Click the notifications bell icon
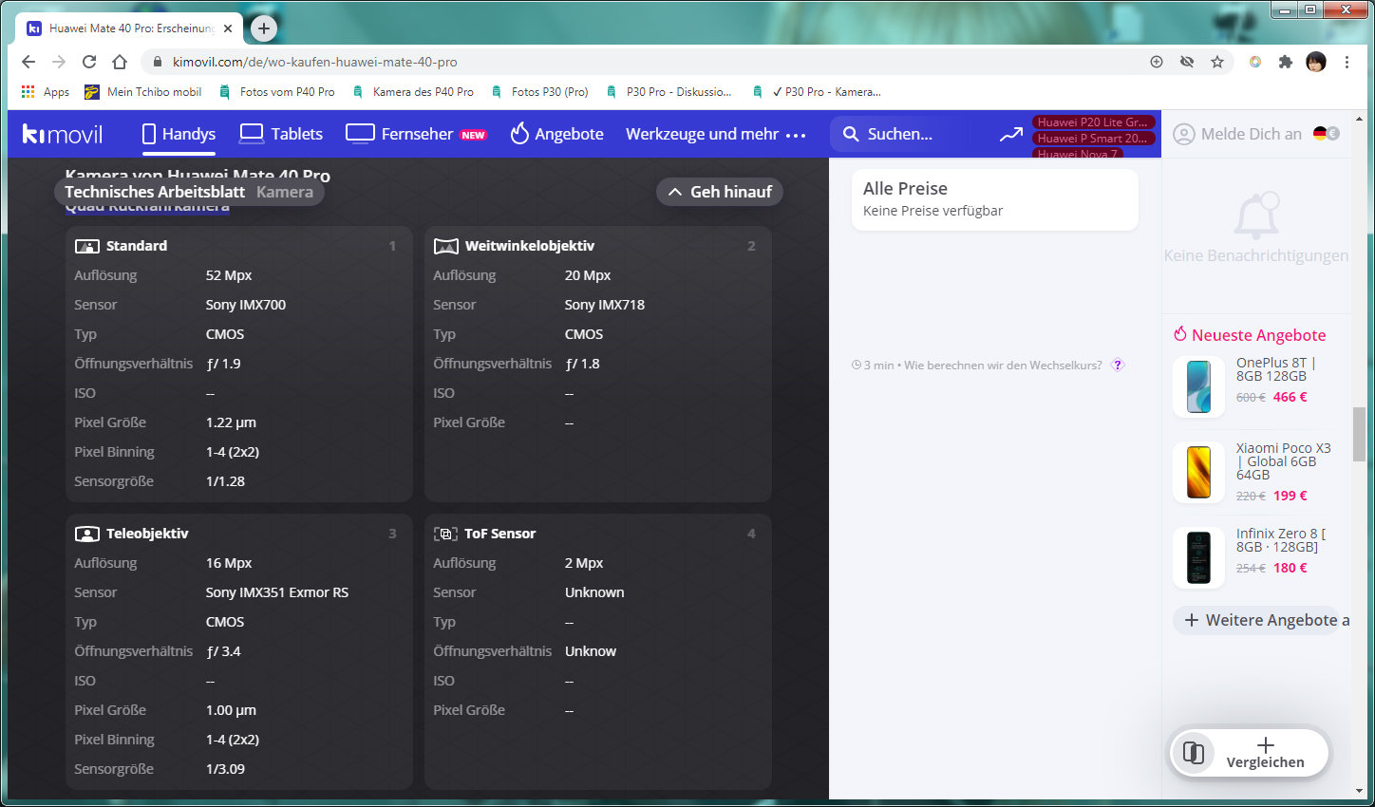1375x807 pixels. 1255,216
